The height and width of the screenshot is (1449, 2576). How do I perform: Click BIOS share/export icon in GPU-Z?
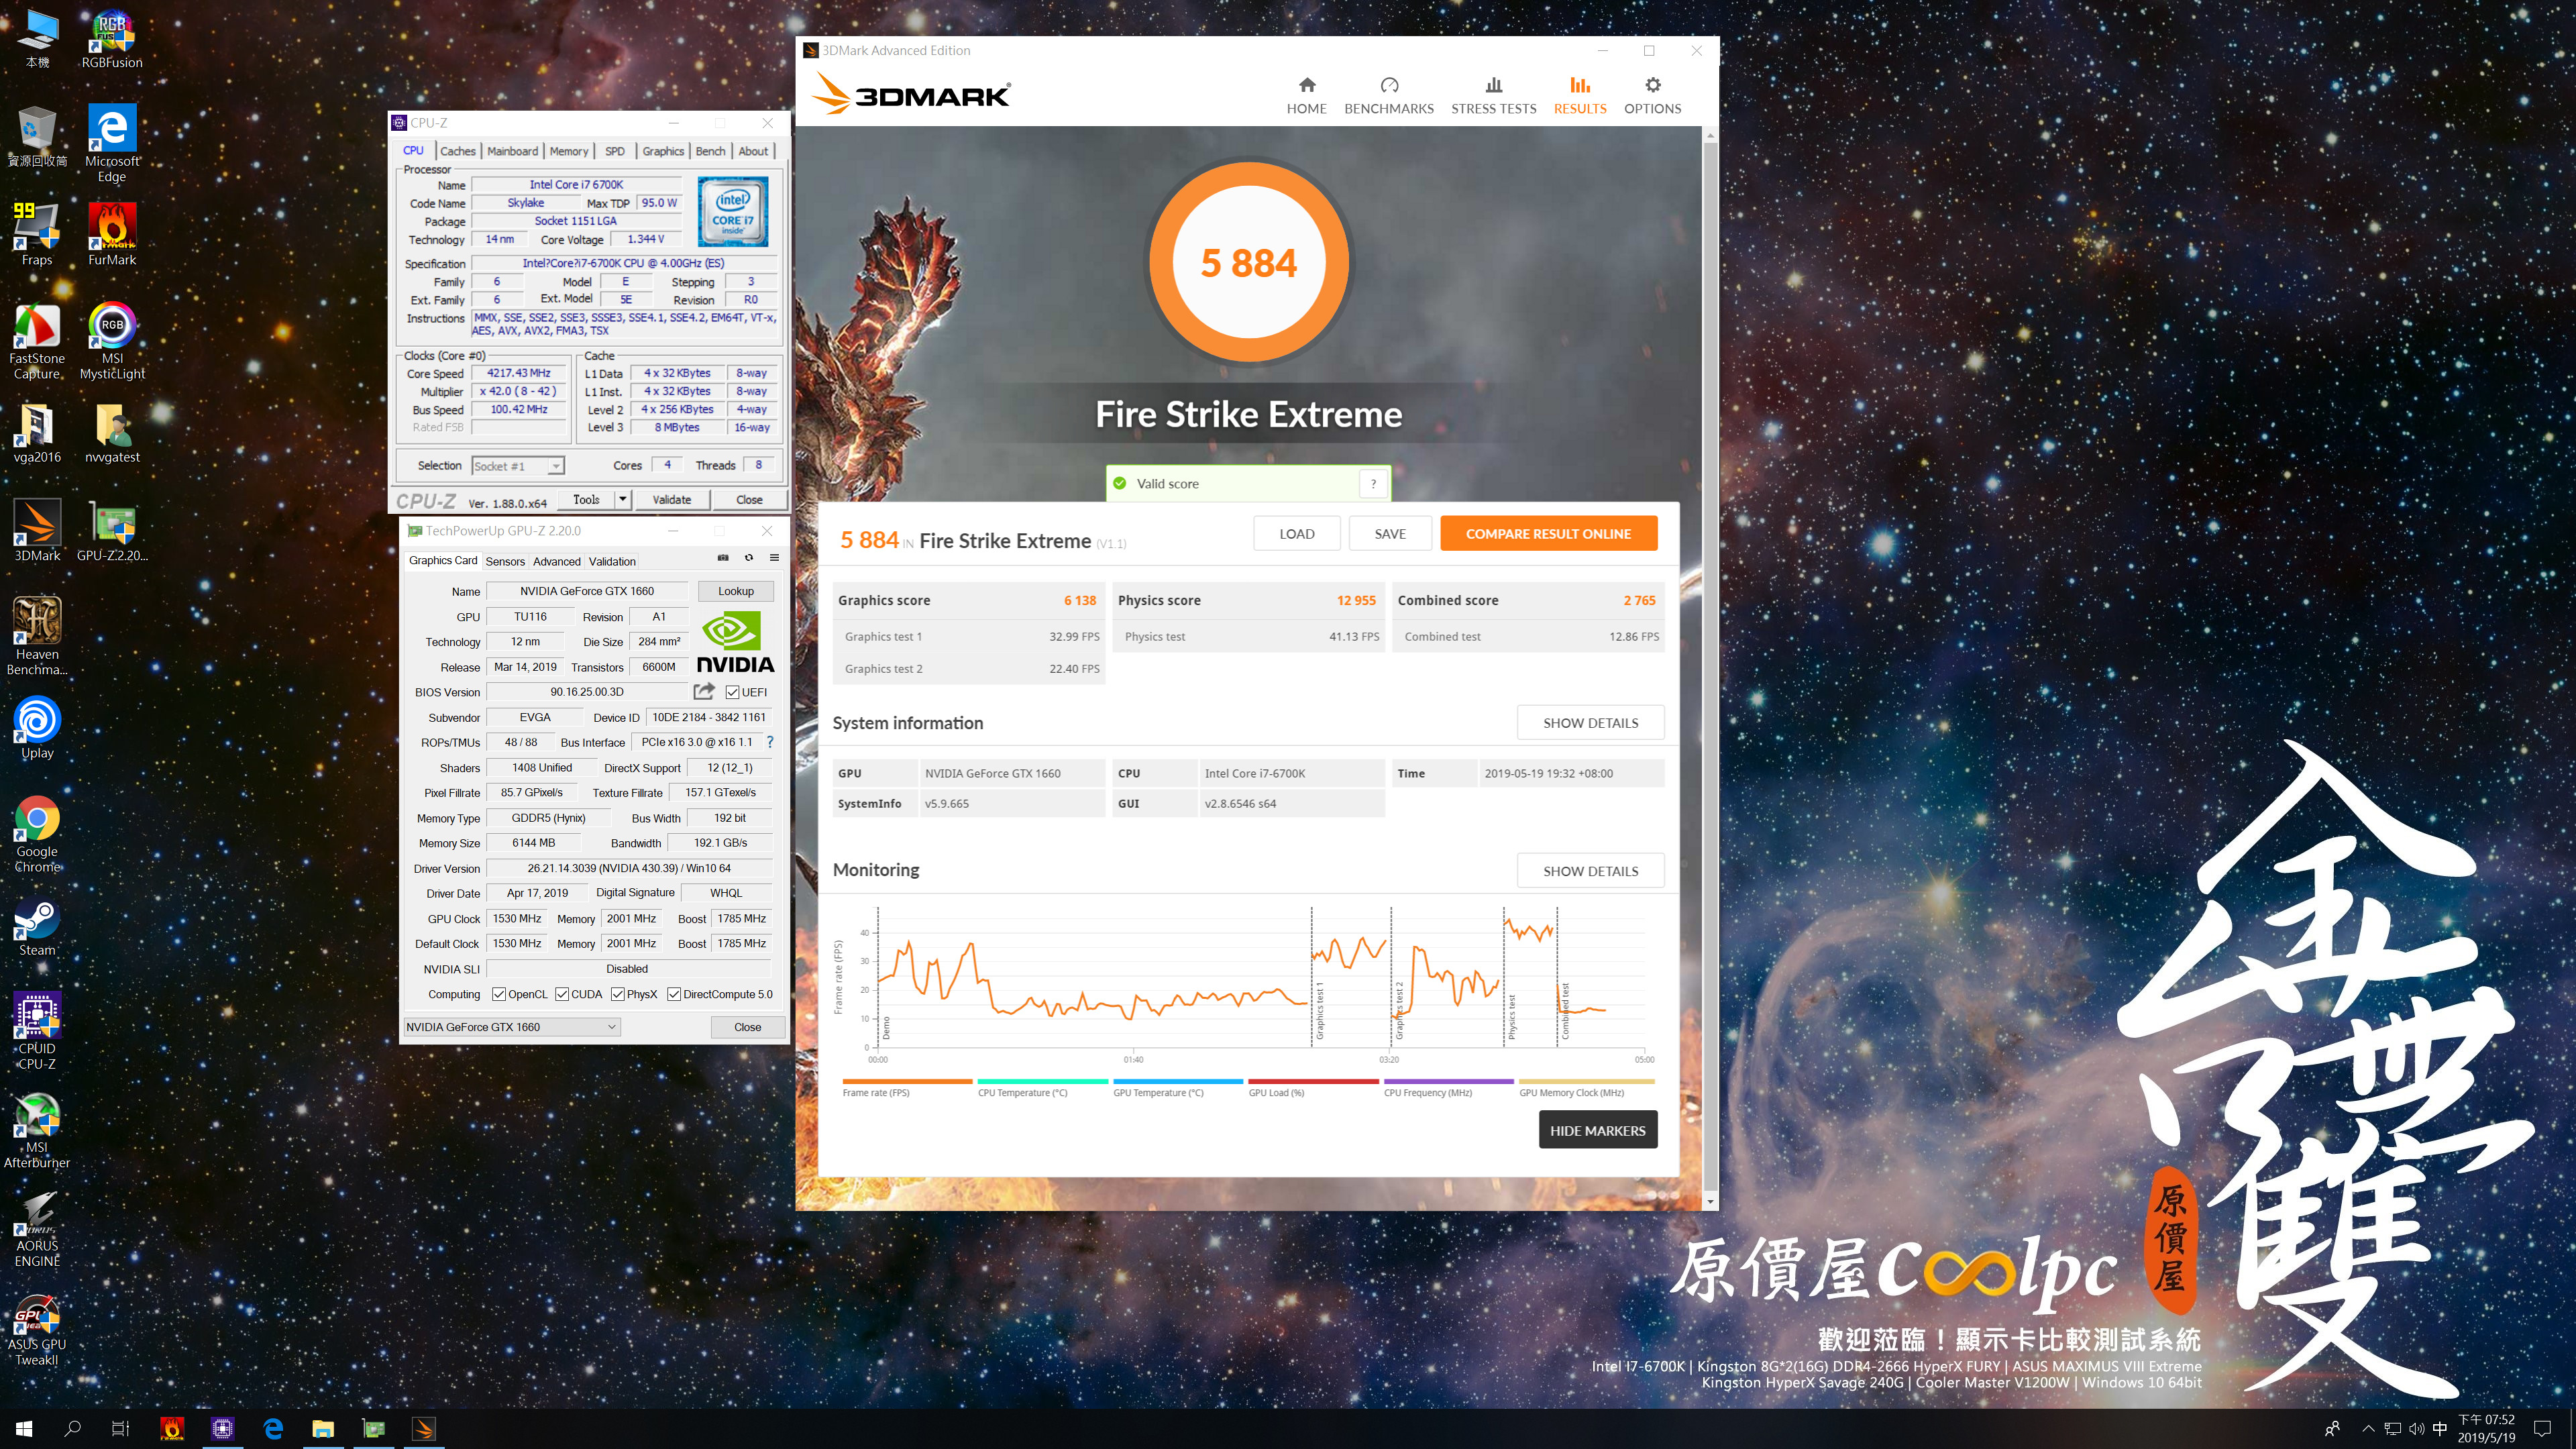click(x=704, y=691)
